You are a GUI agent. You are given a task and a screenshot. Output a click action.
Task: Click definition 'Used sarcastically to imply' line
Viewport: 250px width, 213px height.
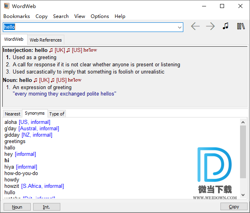89,72
